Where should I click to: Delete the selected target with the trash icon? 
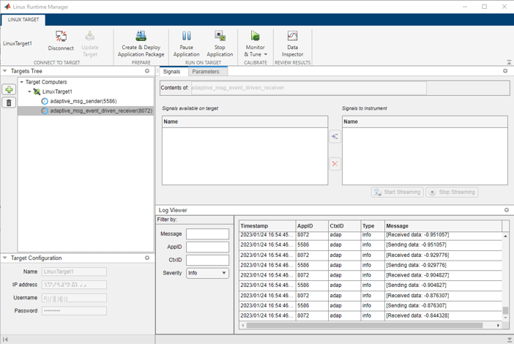(x=9, y=102)
